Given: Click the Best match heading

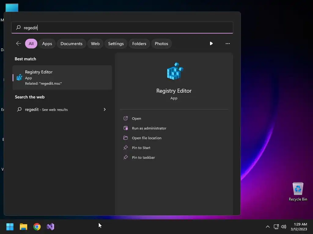Looking at the screenshot, I should click(x=25, y=59).
